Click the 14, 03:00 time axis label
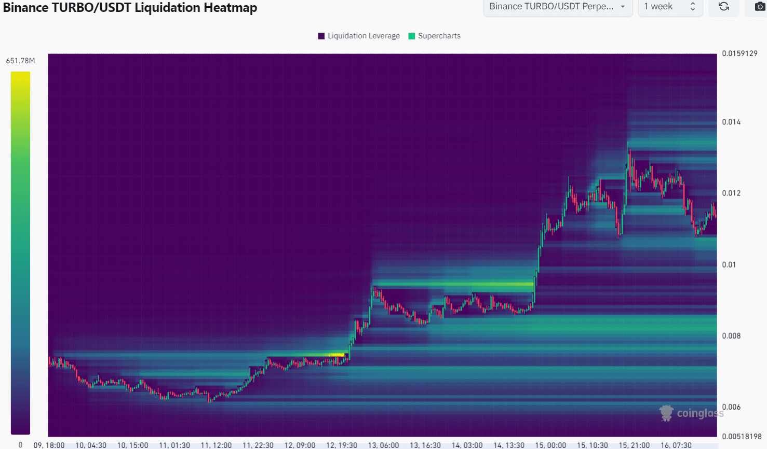The image size is (767, 449). point(467,445)
